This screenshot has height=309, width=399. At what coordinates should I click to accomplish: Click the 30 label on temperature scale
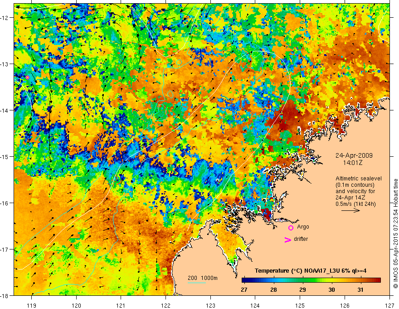coord(331,290)
